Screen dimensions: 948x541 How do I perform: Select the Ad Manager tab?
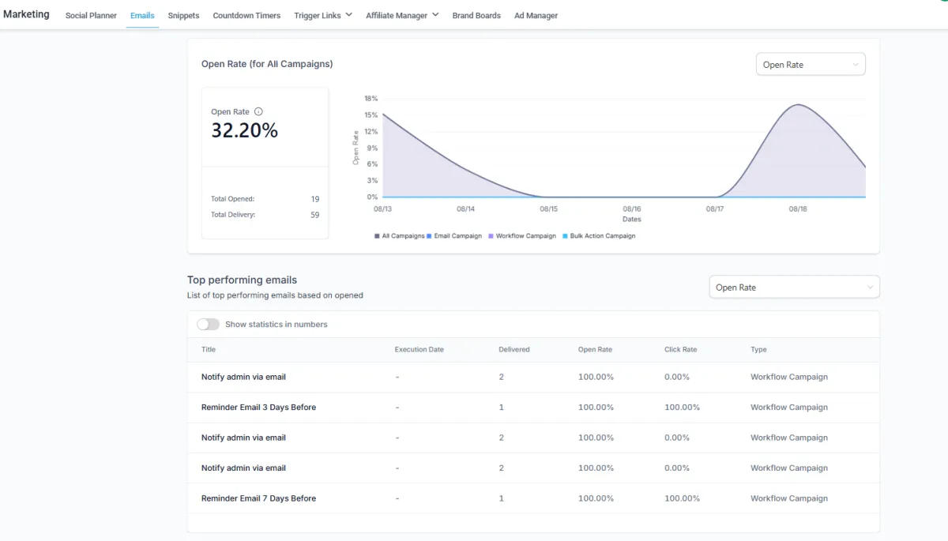536,16
